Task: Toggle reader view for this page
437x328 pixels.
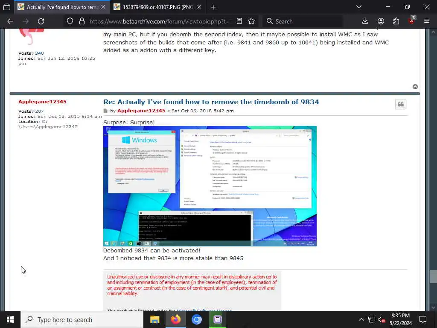Action: click(239, 21)
